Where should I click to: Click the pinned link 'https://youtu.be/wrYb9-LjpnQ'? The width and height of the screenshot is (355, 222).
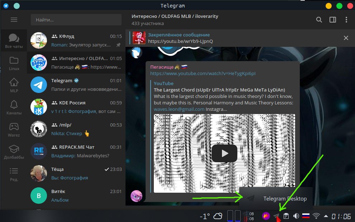pos(180,41)
